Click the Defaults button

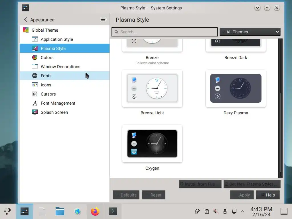pyautogui.click(x=126, y=195)
